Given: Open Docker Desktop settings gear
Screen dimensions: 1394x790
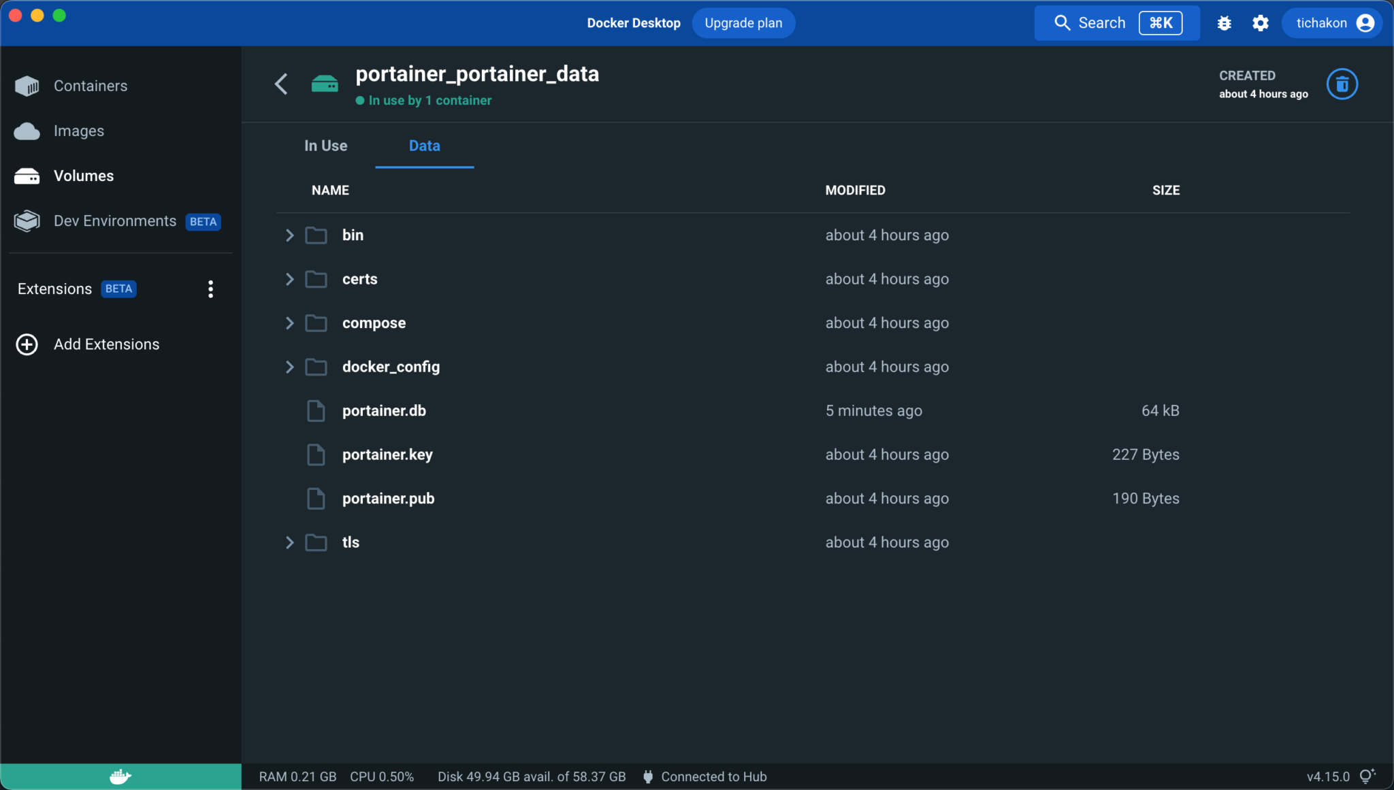Looking at the screenshot, I should (1260, 22).
